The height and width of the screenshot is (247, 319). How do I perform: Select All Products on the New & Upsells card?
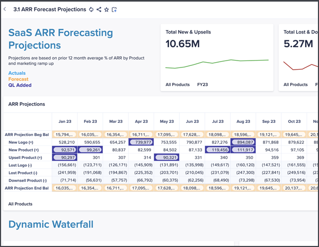click(x=178, y=84)
